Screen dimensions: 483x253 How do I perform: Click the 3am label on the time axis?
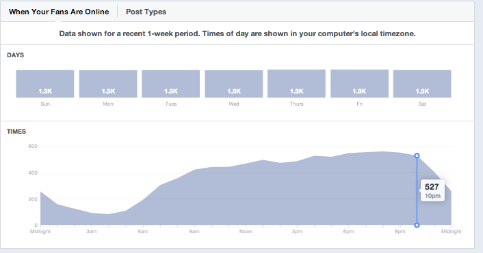pyautogui.click(x=92, y=231)
